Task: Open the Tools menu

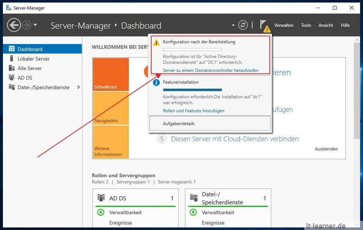Action: tap(306, 25)
